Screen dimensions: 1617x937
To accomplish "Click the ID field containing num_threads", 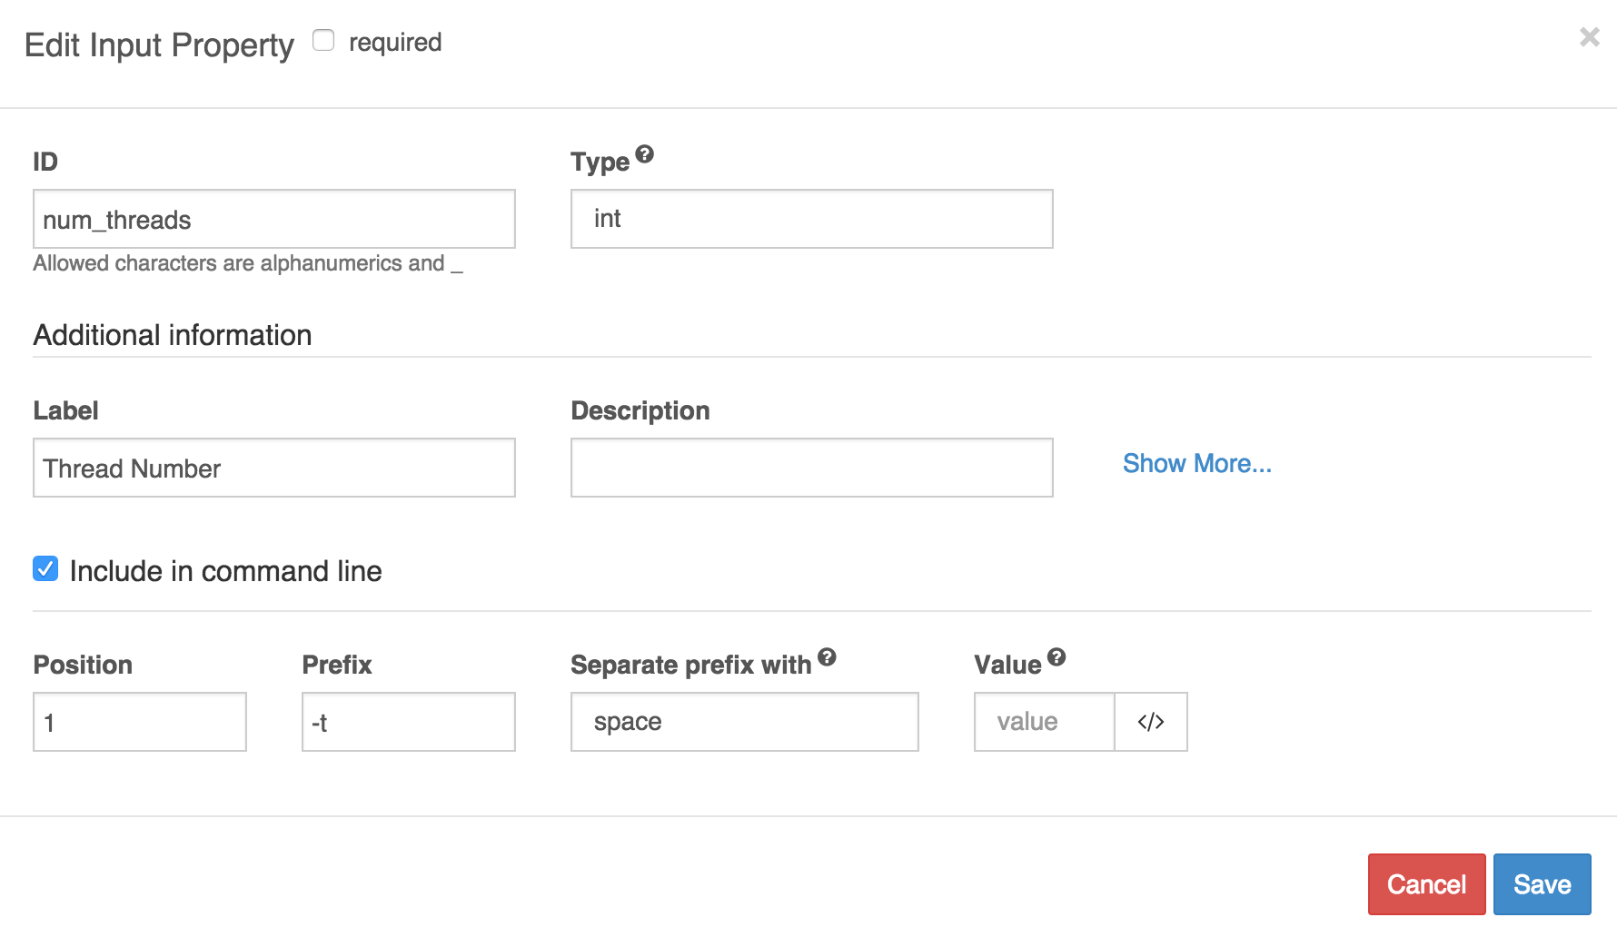I will click(x=273, y=219).
